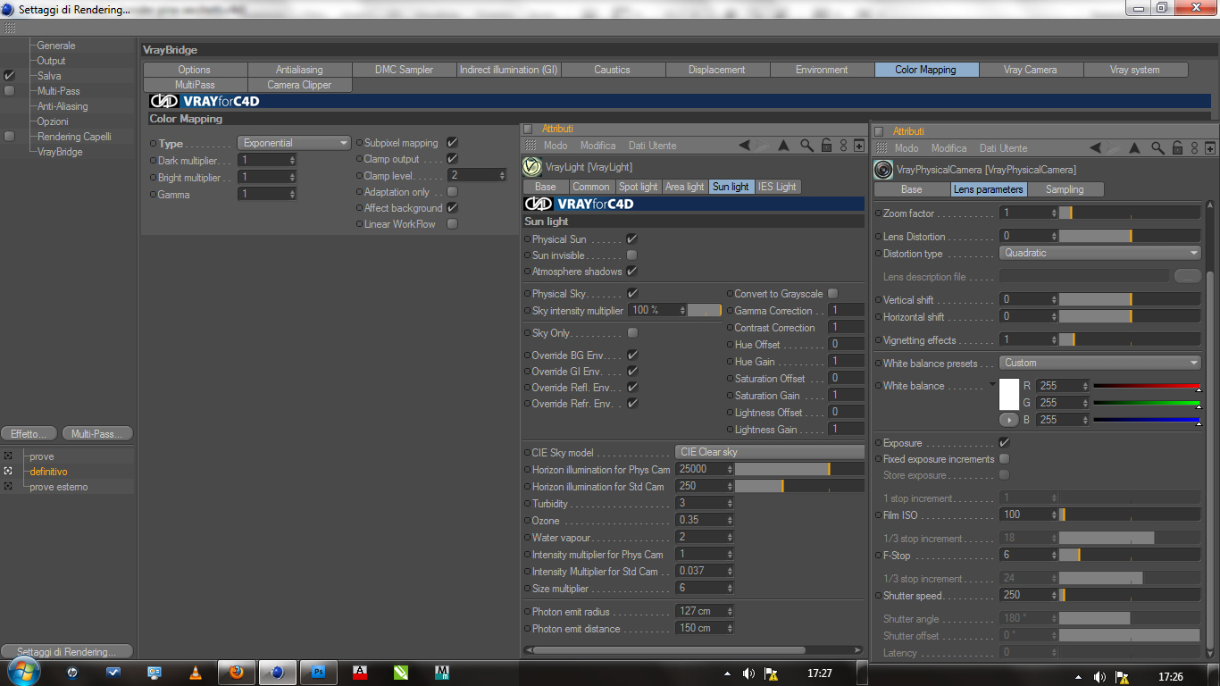Open the DMC Sampler tab
This screenshot has height=686, width=1220.
[404, 70]
